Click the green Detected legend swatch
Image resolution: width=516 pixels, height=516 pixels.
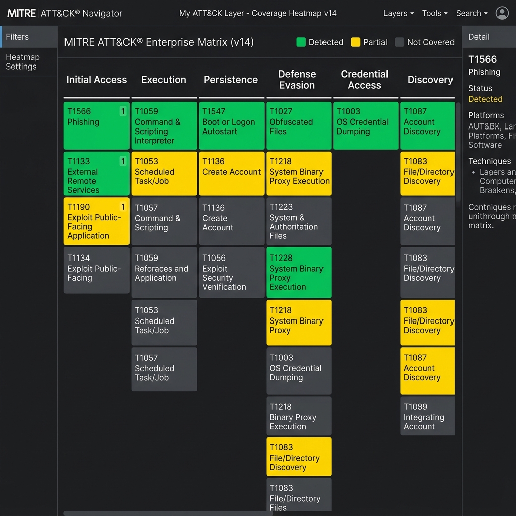pyautogui.click(x=301, y=42)
